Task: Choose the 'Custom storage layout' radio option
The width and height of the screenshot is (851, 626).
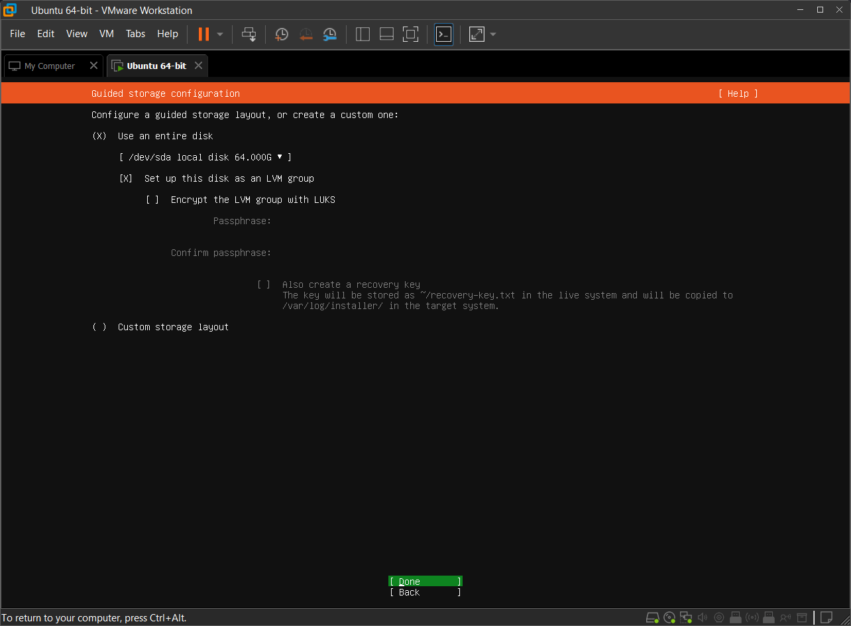Action: (99, 327)
